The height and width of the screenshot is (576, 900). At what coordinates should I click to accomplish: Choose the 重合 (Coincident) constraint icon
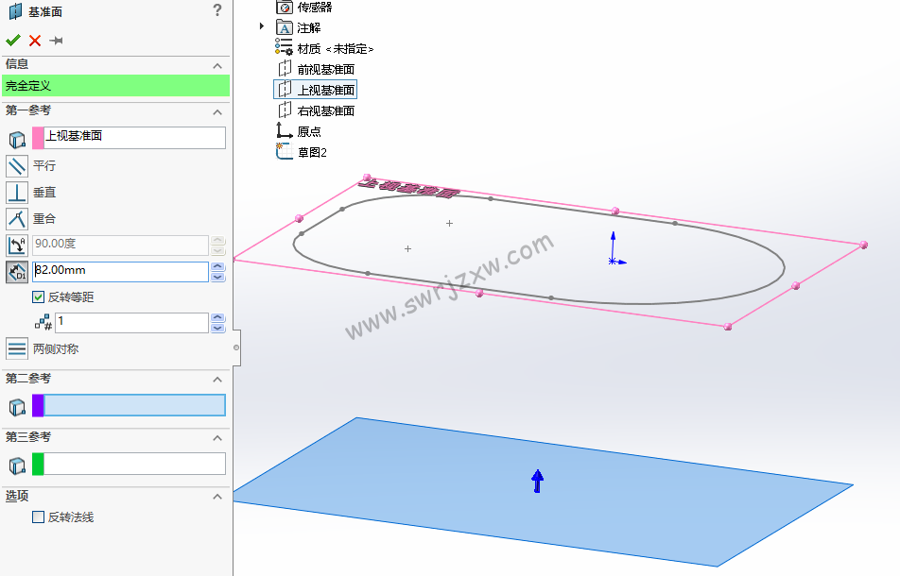16,218
